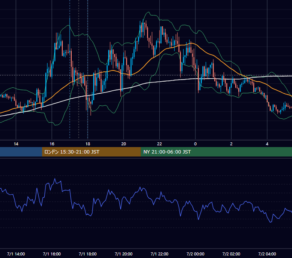Click the 7/1 18:00 label on the lower axis

pyautogui.click(x=88, y=254)
